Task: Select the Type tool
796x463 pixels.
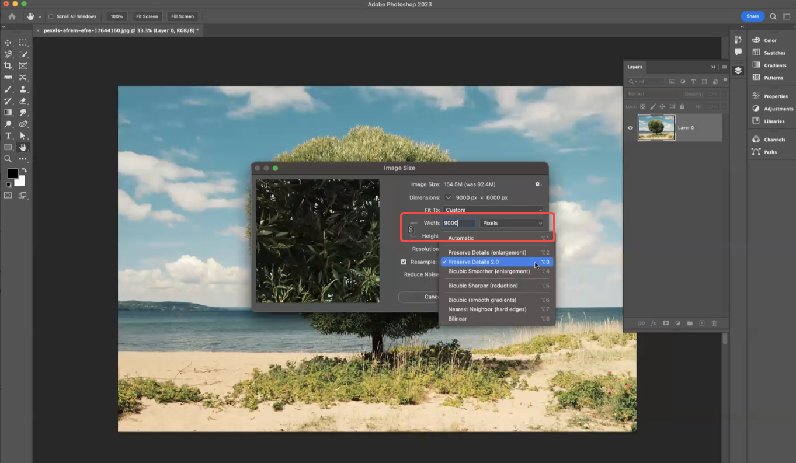Action: point(8,135)
